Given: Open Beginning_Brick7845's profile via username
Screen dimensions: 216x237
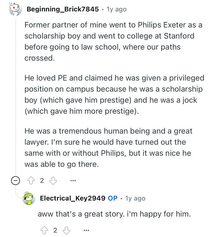Looking at the screenshot, I should pos(63,9).
